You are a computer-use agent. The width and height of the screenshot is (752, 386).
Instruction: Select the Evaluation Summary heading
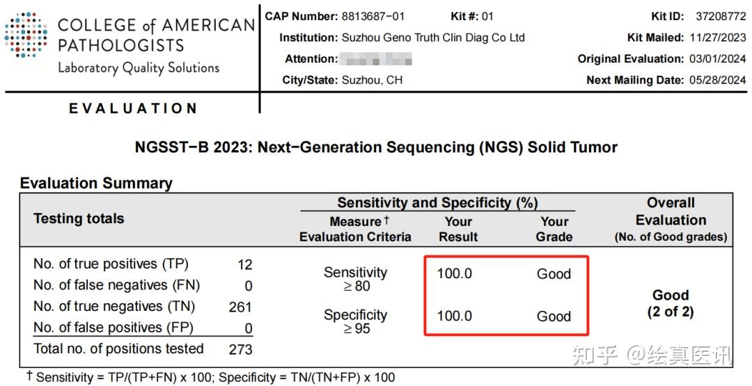(96, 184)
